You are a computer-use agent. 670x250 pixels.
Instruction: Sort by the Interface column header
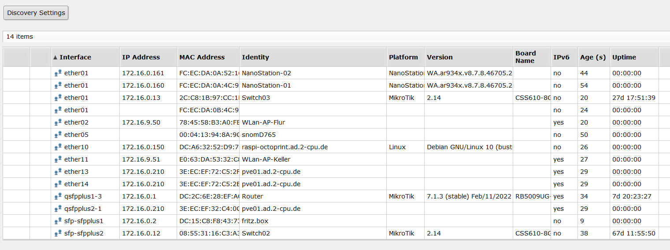(75, 57)
